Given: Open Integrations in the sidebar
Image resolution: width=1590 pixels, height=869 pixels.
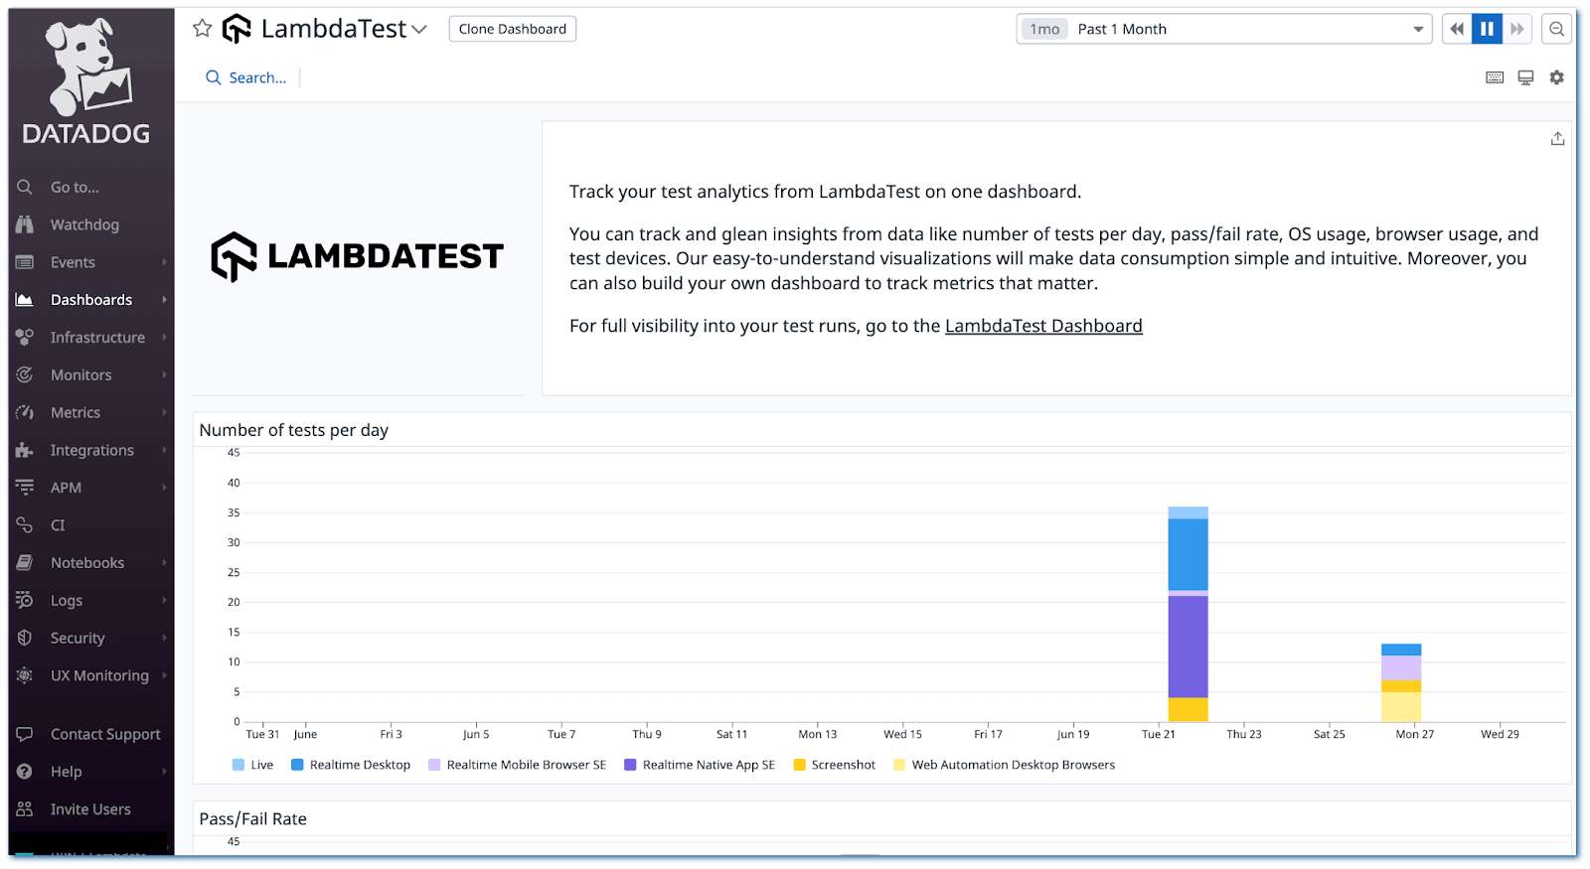Looking at the screenshot, I should tap(90, 450).
